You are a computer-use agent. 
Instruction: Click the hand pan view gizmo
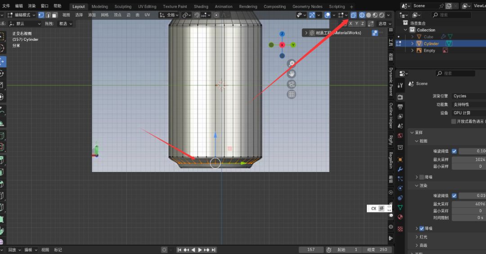(292, 74)
